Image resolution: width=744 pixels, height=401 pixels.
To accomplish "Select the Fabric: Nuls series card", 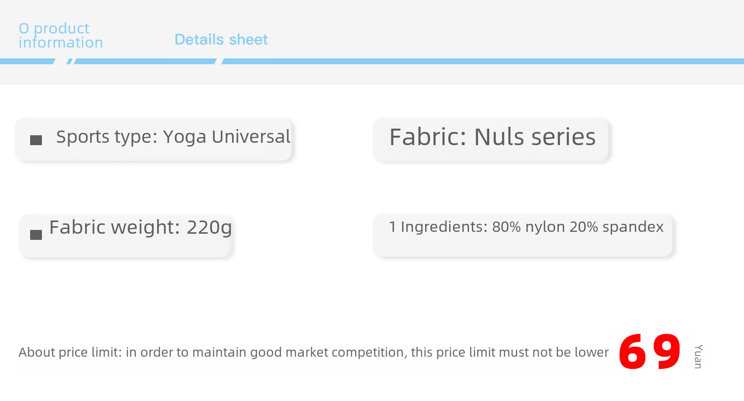I will point(492,138).
